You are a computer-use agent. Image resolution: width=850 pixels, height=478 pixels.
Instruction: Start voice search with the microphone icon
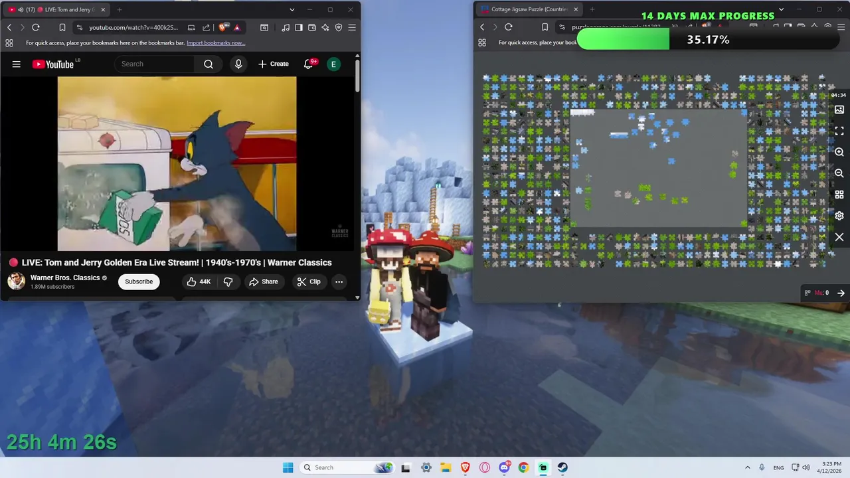pos(238,64)
